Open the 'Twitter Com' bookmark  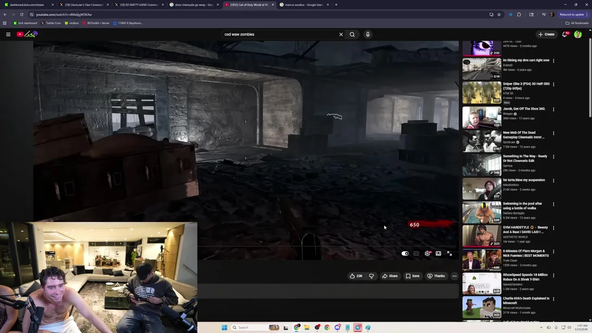(51, 23)
